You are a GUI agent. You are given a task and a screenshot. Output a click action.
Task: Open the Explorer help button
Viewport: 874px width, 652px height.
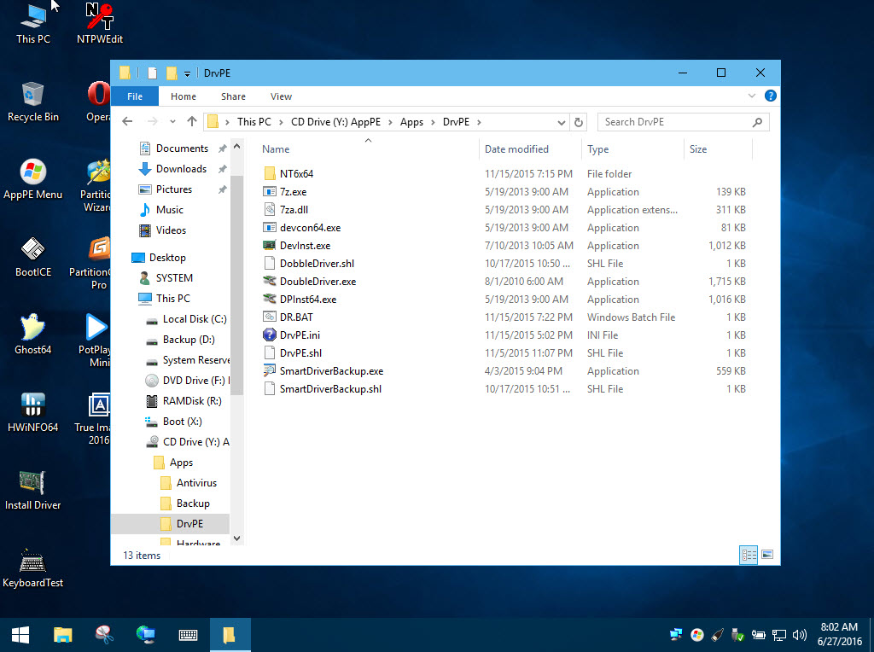pos(771,96)
